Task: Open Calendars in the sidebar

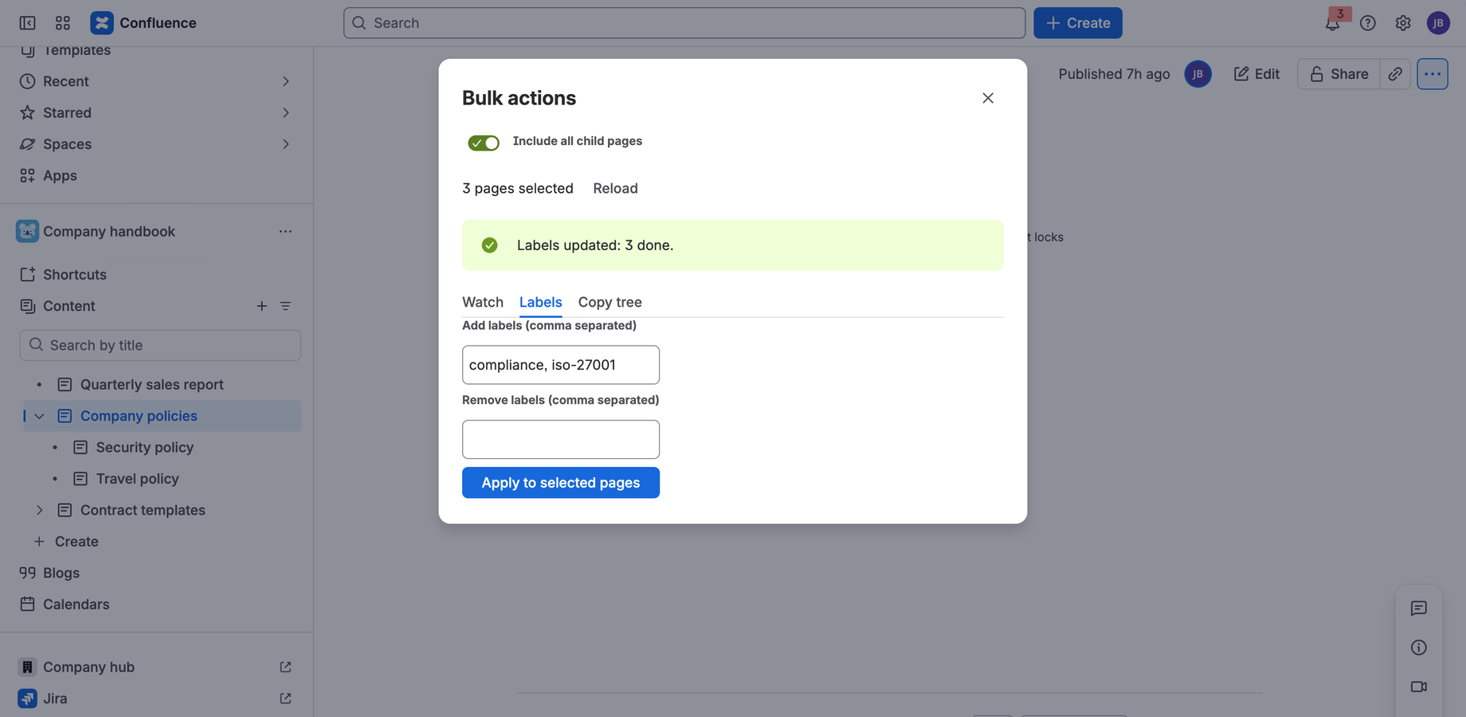Action: tap(76, 605)
